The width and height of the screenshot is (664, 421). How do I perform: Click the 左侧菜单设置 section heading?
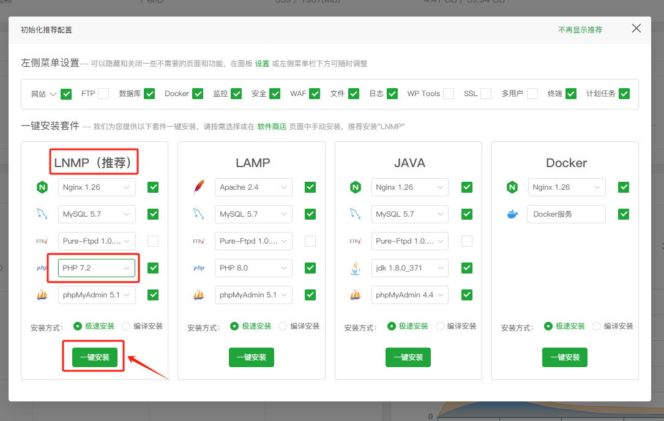point(50,62)
